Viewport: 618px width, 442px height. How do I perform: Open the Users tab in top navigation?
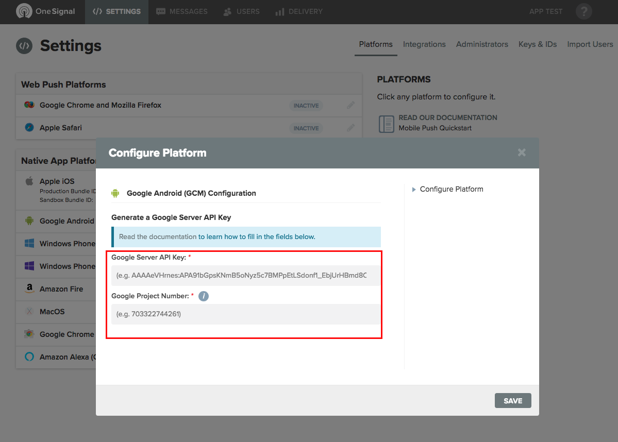pos(241,12)
